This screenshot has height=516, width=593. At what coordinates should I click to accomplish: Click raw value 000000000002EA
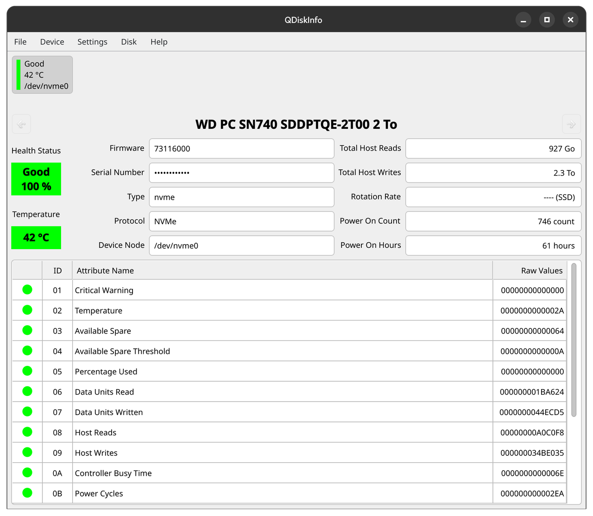click(532, 494)
